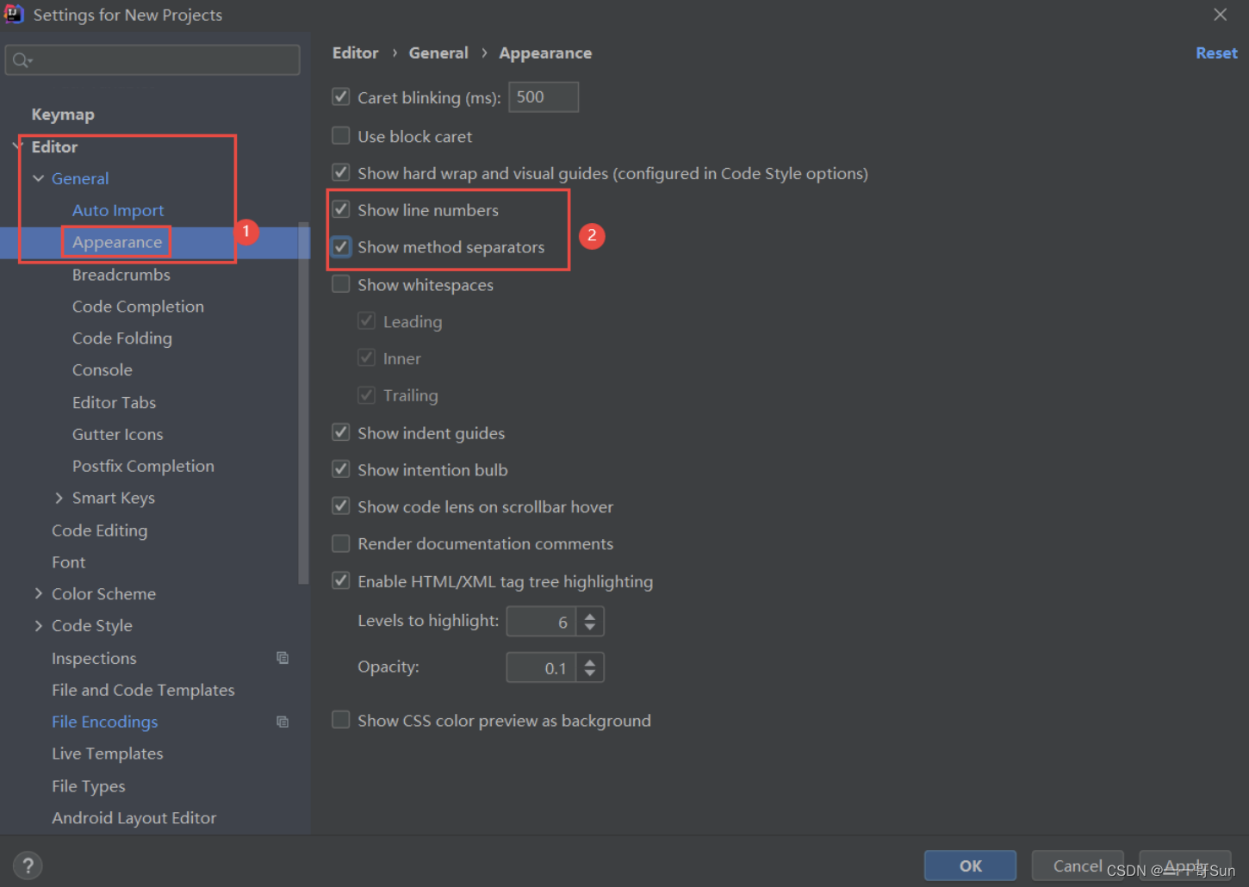Open Breadcrumbs settings
This screenshot has width=1249, height=887.
pos(121,275)
